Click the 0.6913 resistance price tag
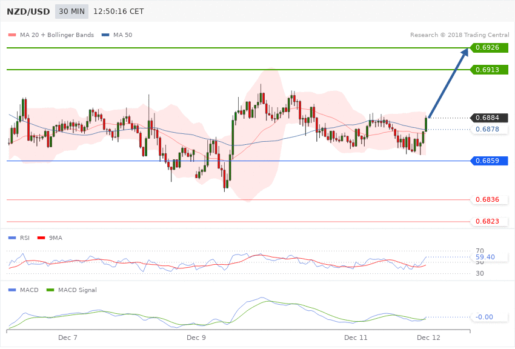Viewport: 515px width, 349px height. pyautogui.click(x=490, y=70)
